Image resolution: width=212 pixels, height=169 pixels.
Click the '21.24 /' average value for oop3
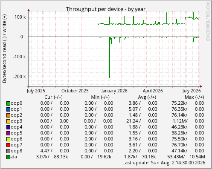[x=134, y=121]
